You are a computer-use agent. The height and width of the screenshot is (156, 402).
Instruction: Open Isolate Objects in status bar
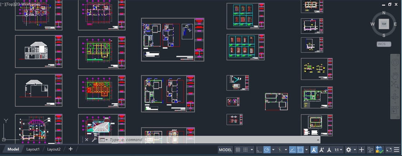[371, 150]
